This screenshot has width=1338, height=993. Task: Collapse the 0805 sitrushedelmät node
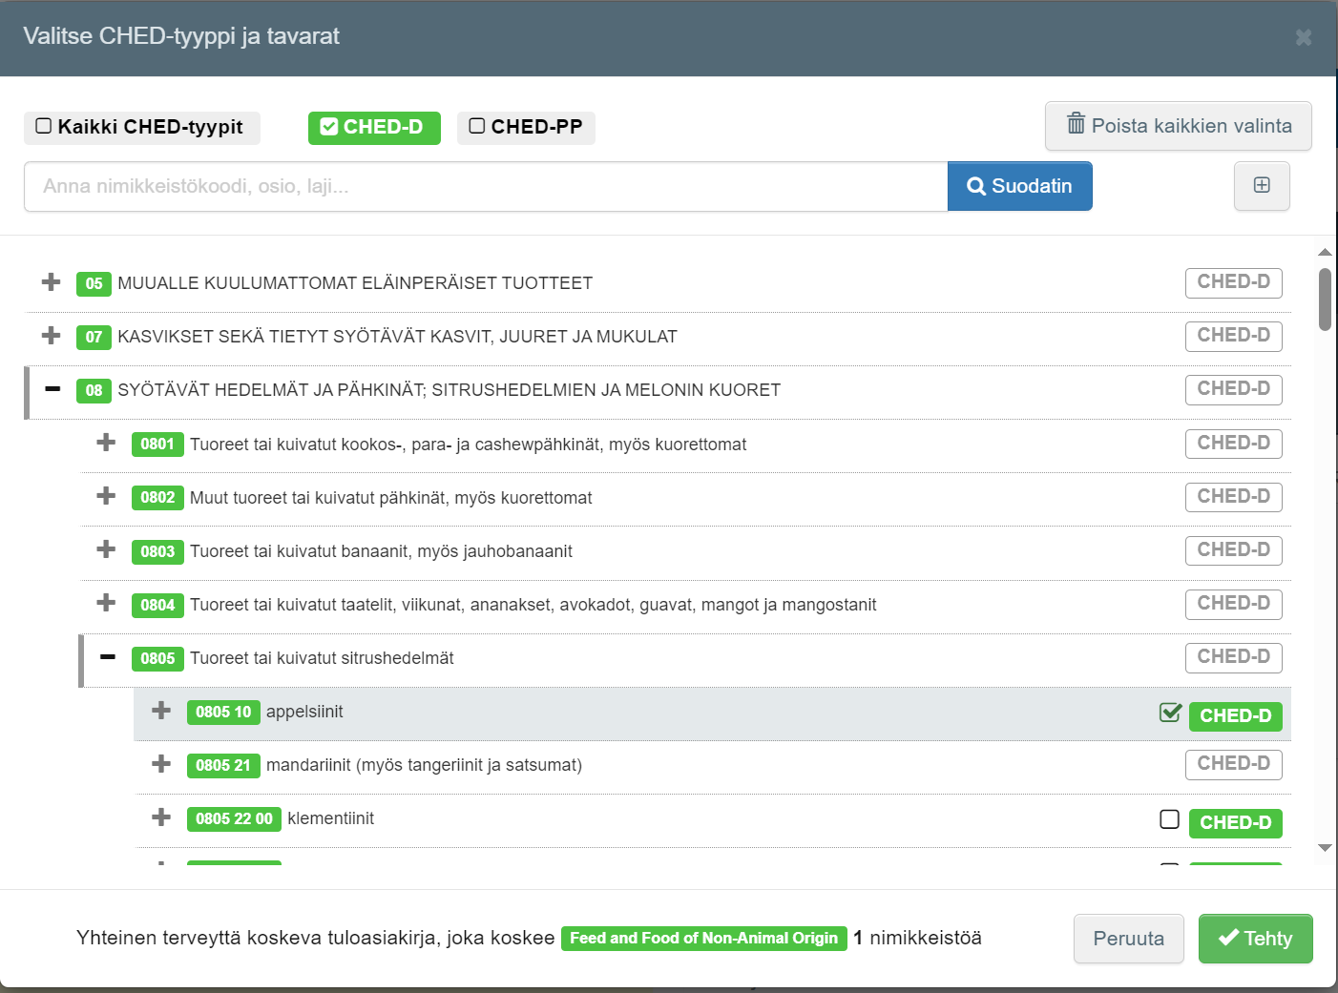point(108,657)
